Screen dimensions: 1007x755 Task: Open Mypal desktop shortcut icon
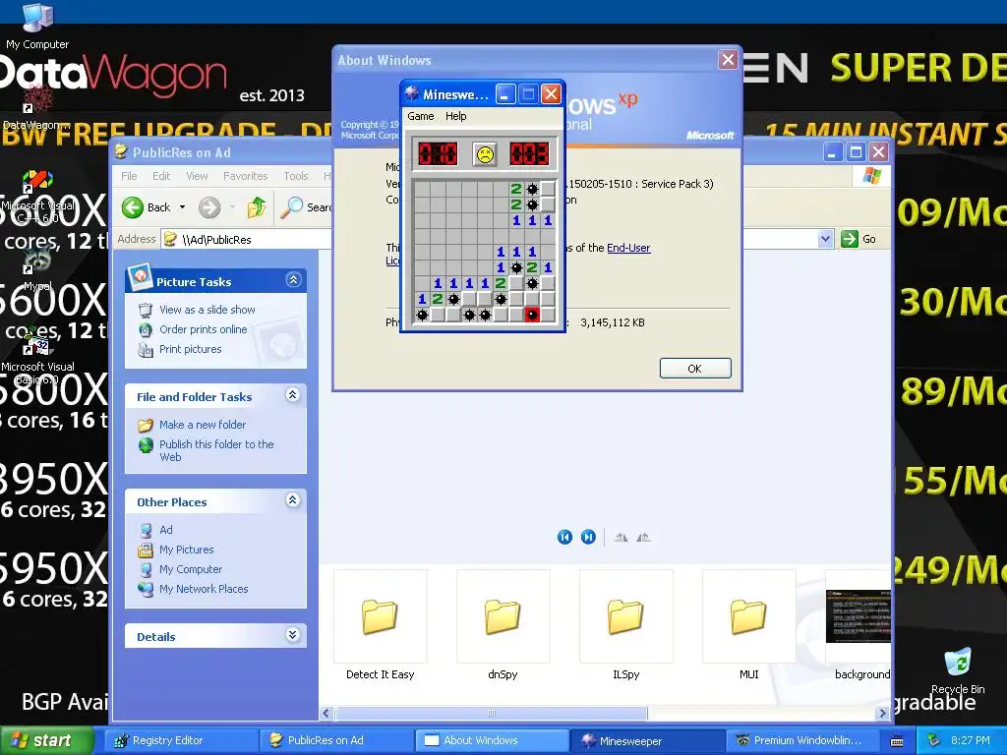pyautogui.click(x=37, y=266)
